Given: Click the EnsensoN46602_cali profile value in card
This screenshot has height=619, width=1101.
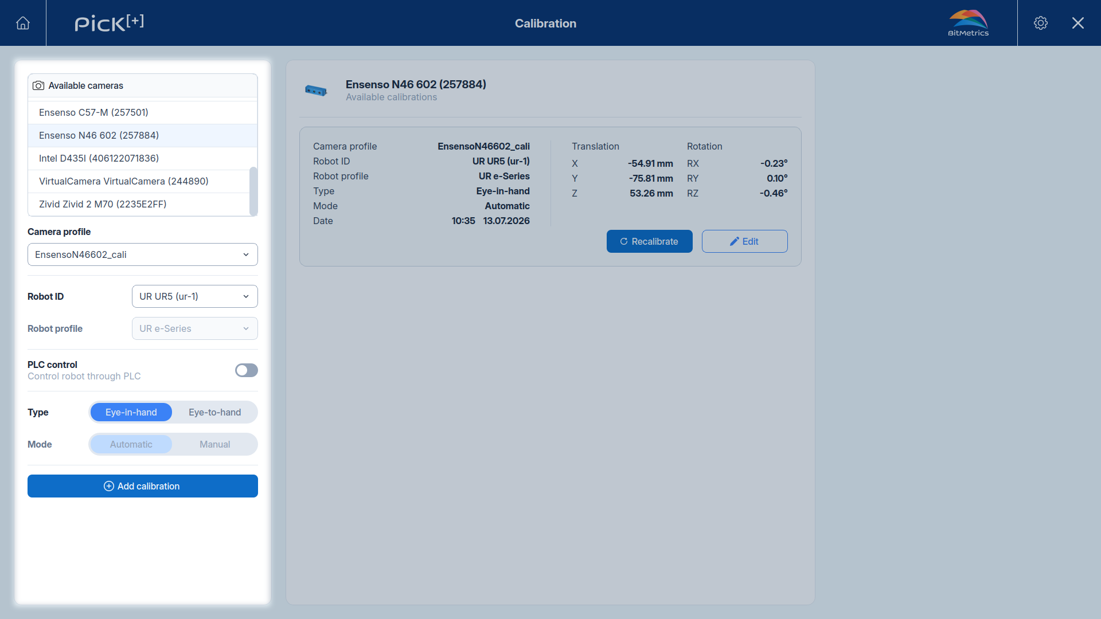Looking at the screenshot, I should pyautogui.click(x=483, y=146).
